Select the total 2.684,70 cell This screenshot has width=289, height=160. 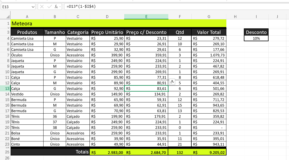146,153
